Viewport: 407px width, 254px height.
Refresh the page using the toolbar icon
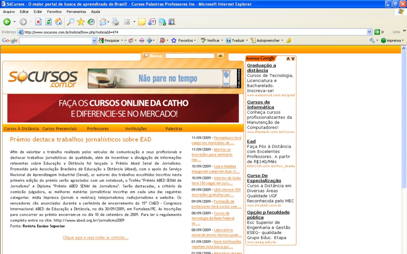coord(48,22)
